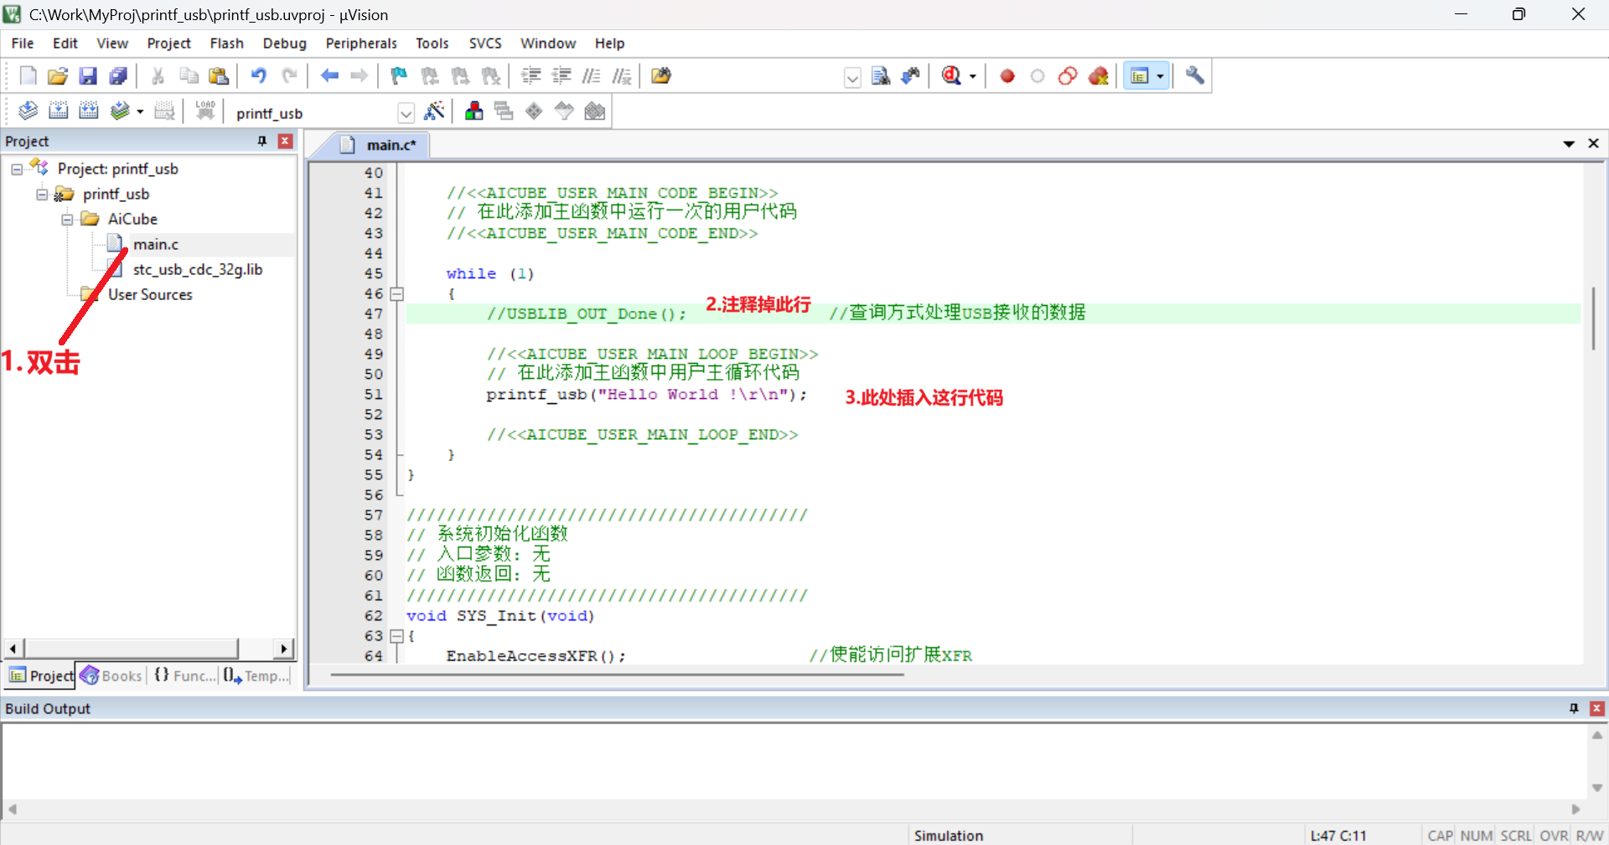Screen dimensions: 1609x845
Task: Open the editor tab list dropdown arrow
Action: [1568, 144]
